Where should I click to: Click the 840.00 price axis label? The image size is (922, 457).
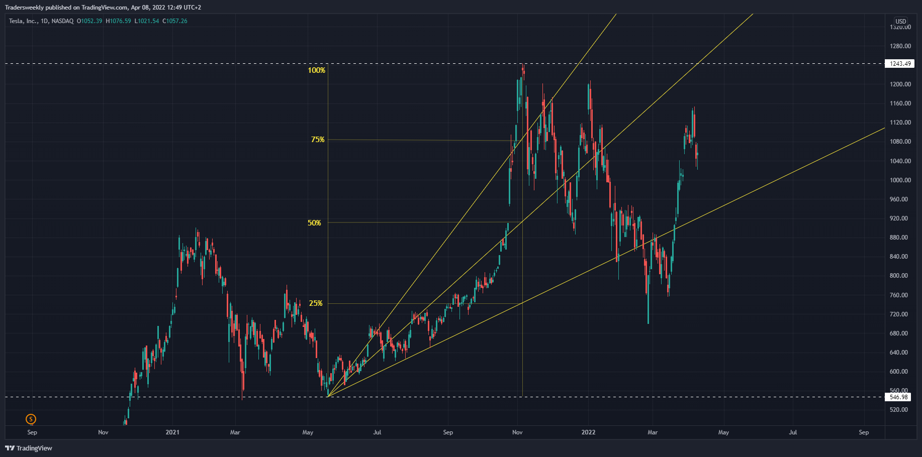pyautogui.click(x=899, y=257)
